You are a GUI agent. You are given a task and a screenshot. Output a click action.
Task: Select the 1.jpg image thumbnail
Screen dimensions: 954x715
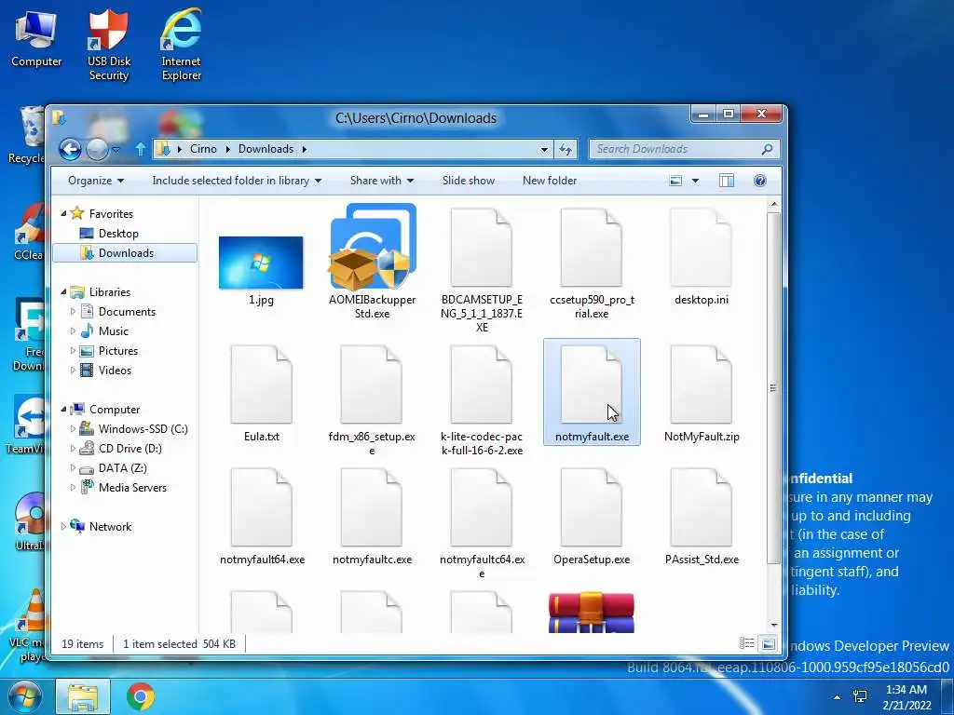tap(261, 262)
